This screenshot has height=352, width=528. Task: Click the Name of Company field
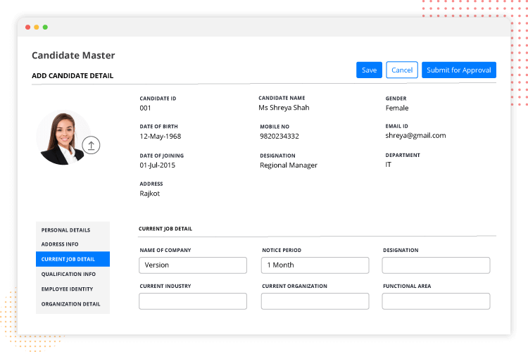coord(193,265)
